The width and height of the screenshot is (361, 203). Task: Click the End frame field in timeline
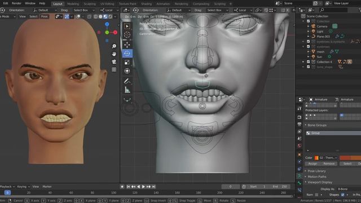coord(280,187)
